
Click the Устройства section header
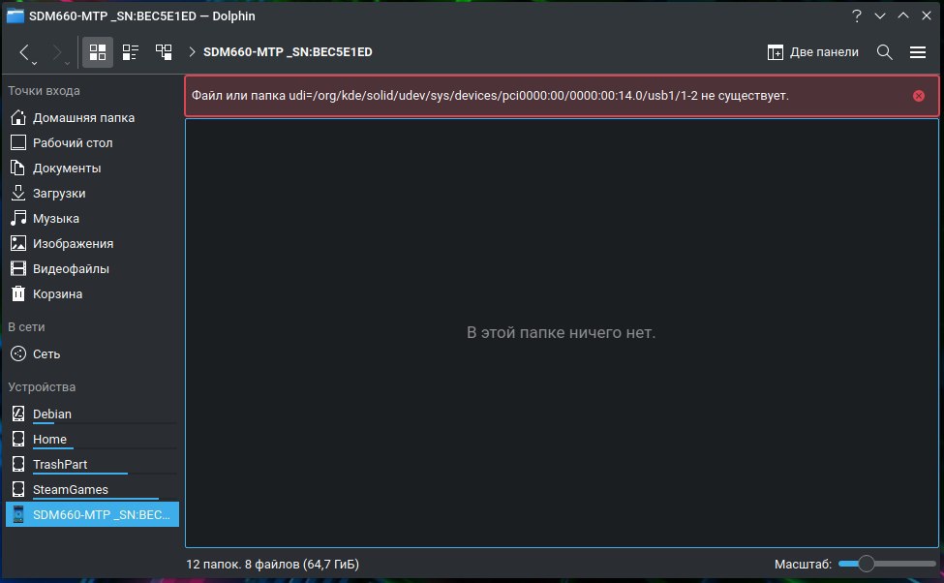point(42,387)
